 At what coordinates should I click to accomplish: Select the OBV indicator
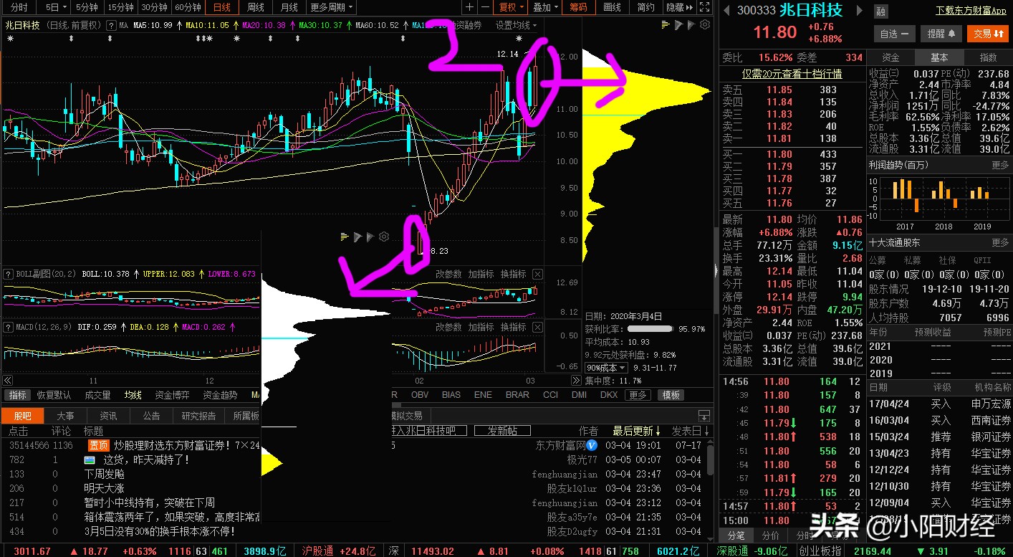420,395
